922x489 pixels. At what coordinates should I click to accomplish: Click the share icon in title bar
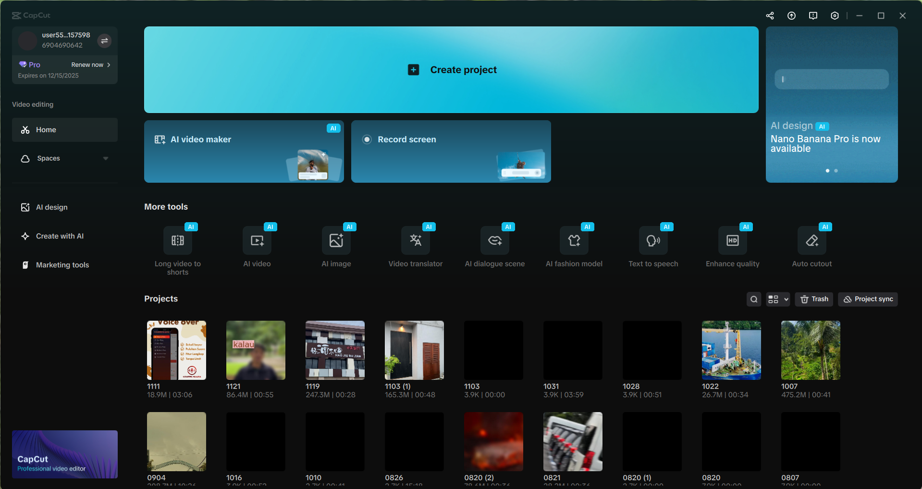(x=770, y=16)
